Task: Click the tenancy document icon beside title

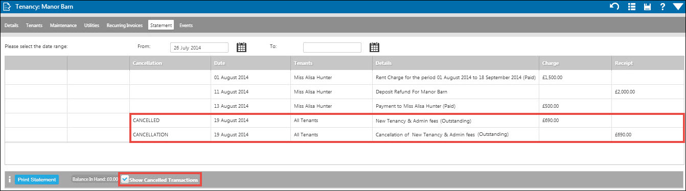Action: tap(7, 7)
